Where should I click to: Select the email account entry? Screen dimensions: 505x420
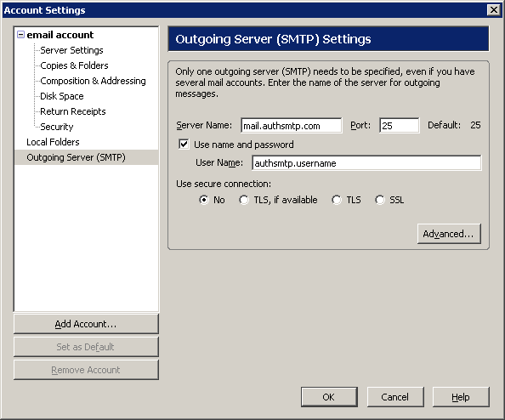point(60,35)
